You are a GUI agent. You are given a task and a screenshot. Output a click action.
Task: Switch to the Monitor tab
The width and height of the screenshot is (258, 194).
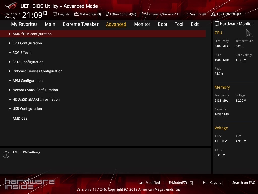142,24
